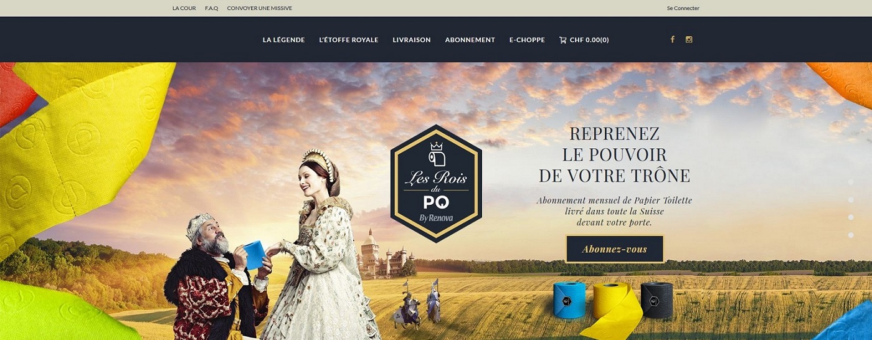Click Se Connecter login link
This screenshot has width=872, height=340.
683,8
